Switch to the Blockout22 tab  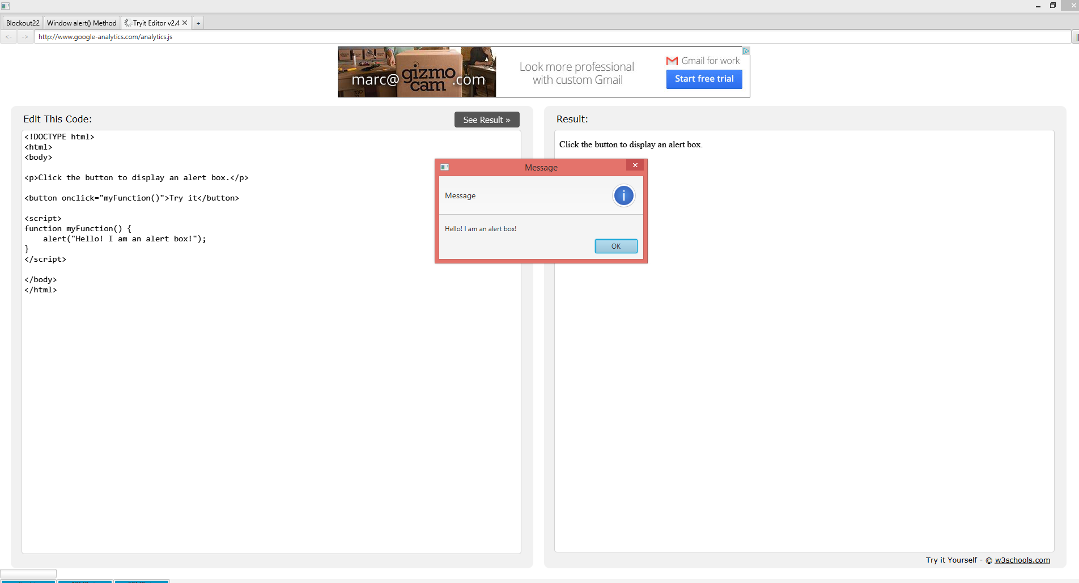tap(22, 23)
